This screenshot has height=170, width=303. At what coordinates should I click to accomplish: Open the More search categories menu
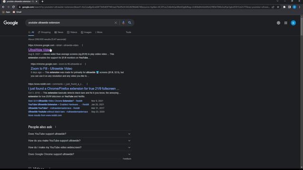[99, 32]
